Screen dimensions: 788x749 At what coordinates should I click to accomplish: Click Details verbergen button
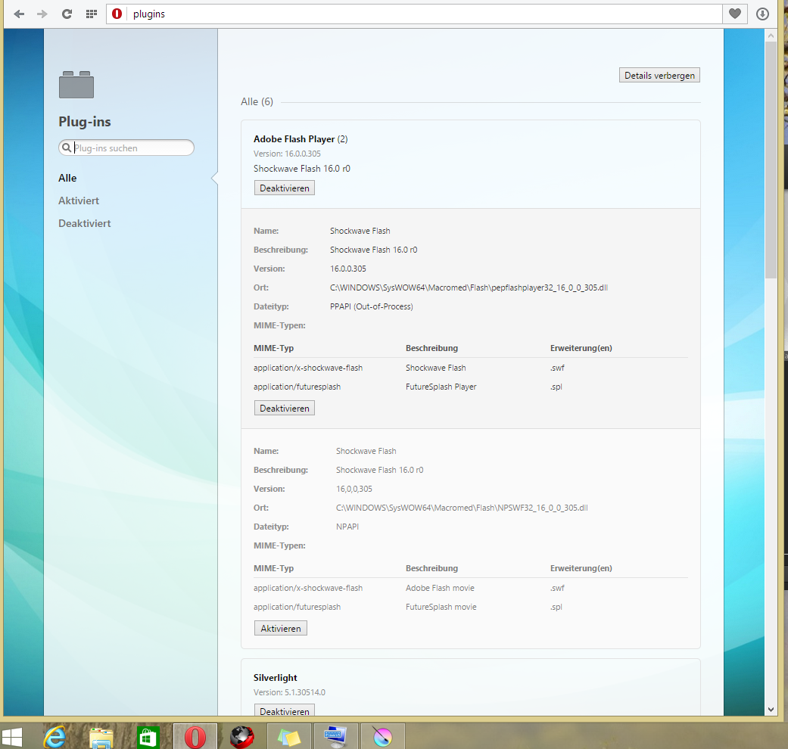click(x=659, y=76)
